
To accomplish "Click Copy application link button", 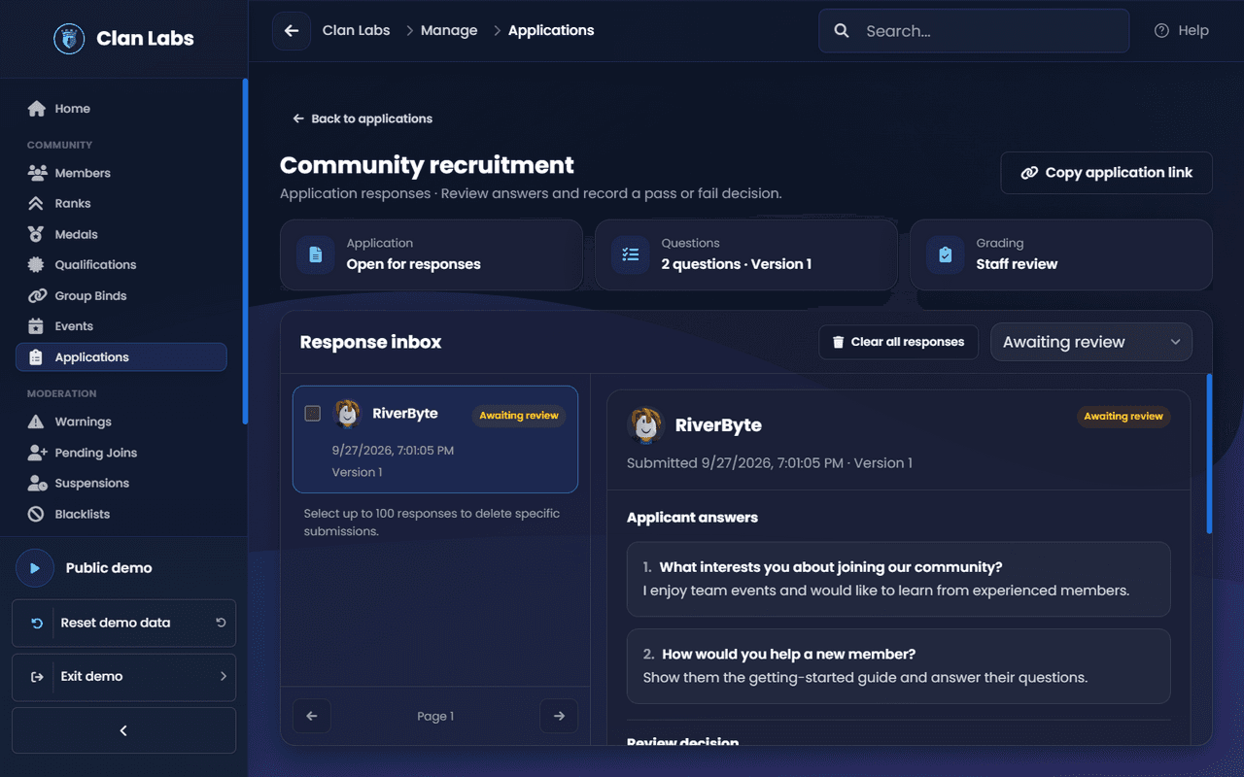I will point(1107,173).
